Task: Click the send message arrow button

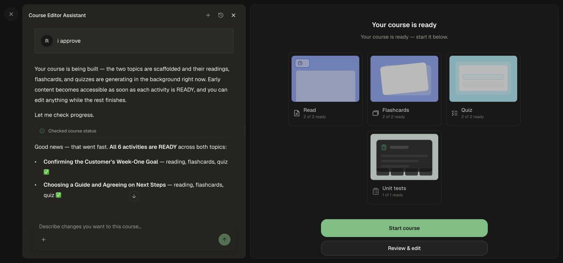Action: (x=225, y=240)
